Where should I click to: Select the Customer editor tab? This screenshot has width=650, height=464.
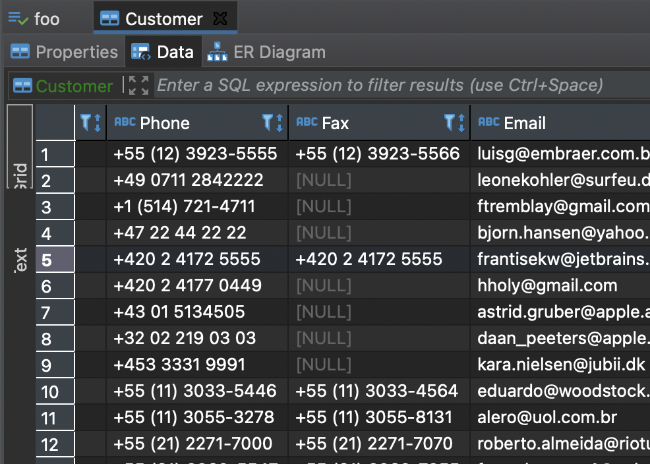(x=164, y=18)
